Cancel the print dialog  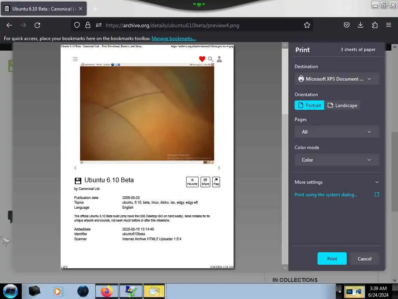365,259
